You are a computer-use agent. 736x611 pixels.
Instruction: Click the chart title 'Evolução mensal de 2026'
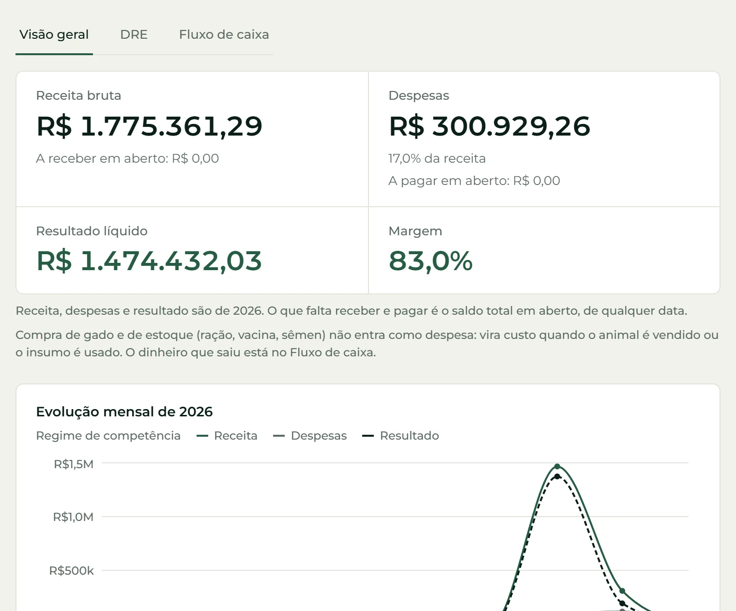pos(124,412)
